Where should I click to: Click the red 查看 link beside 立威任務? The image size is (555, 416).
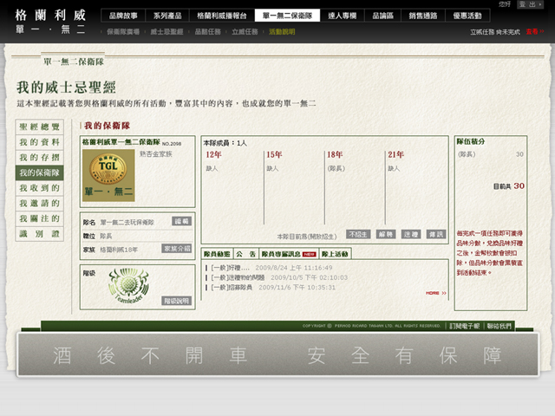534,32
